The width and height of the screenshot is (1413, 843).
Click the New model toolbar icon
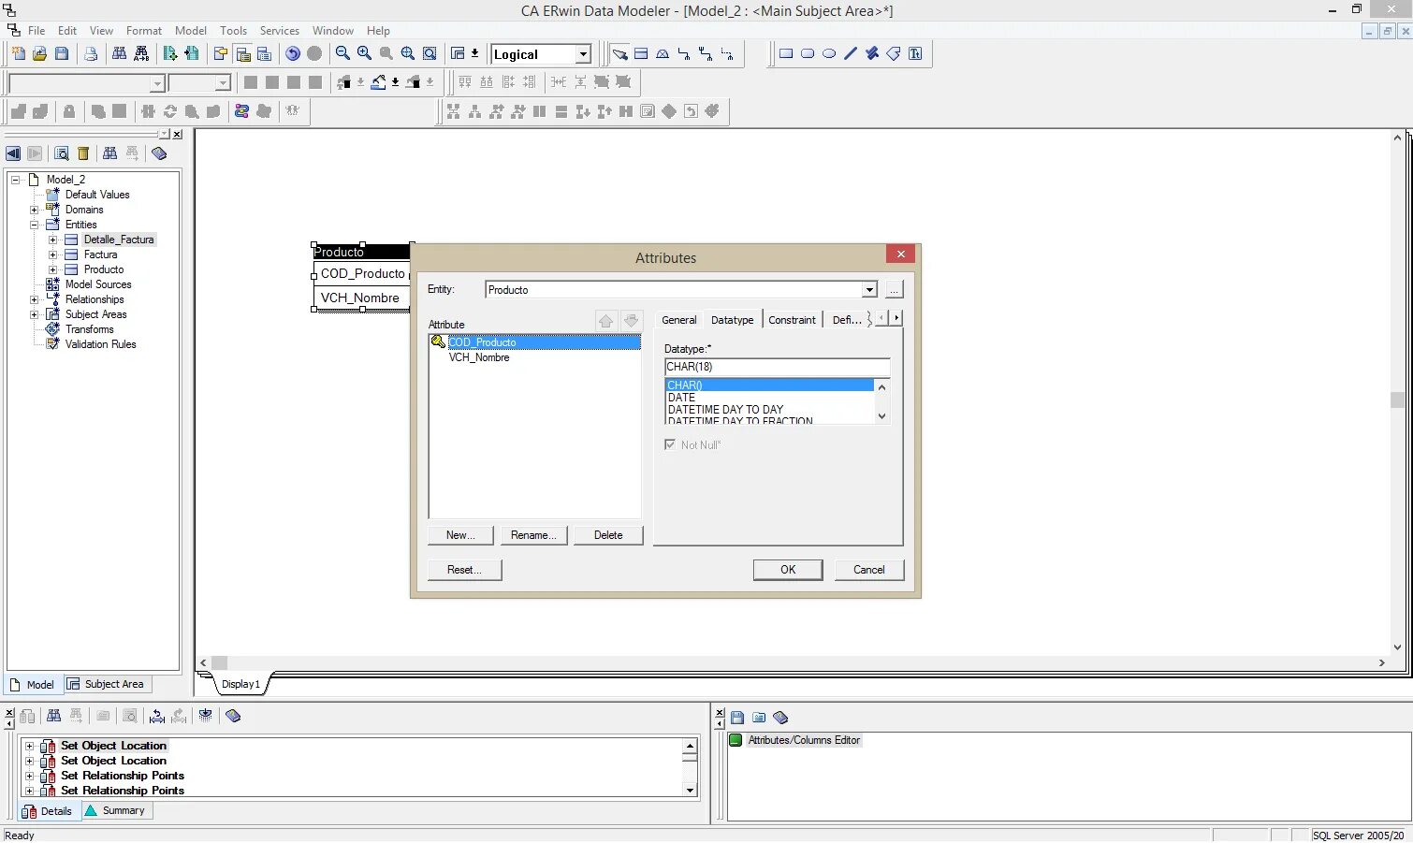pos(18,53)
